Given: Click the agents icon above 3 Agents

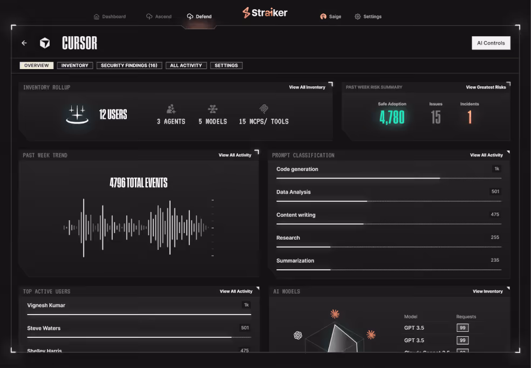Looking at the screenshot, I should click(171, 109).
